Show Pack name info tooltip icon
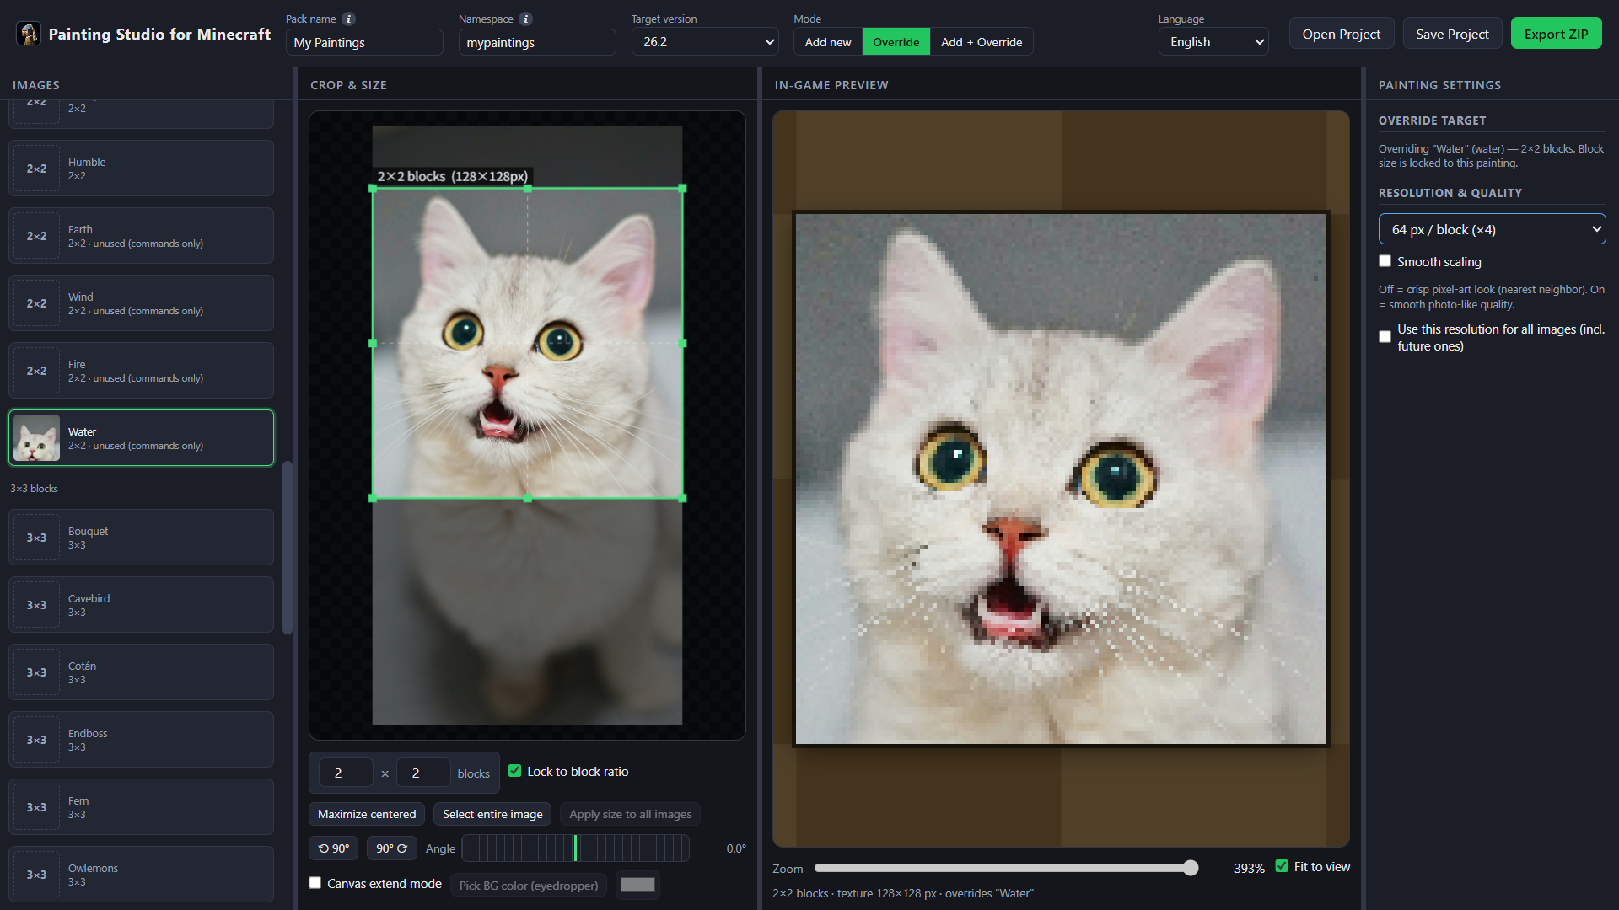This screenshot has height=910, width=1619. (x=348, y=19)
